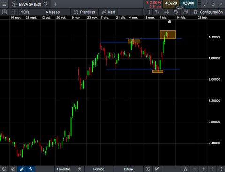Open the hamburger main menu
The width and height of the screenshot is (225, 172).
point(4,4)
